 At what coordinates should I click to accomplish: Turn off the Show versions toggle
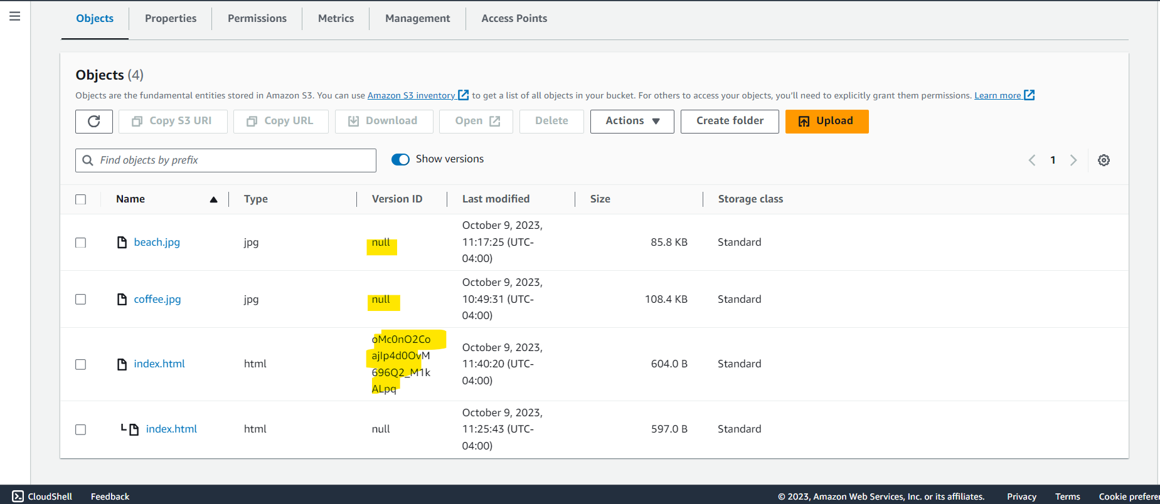pyautogui.click(x=400, y=159)
